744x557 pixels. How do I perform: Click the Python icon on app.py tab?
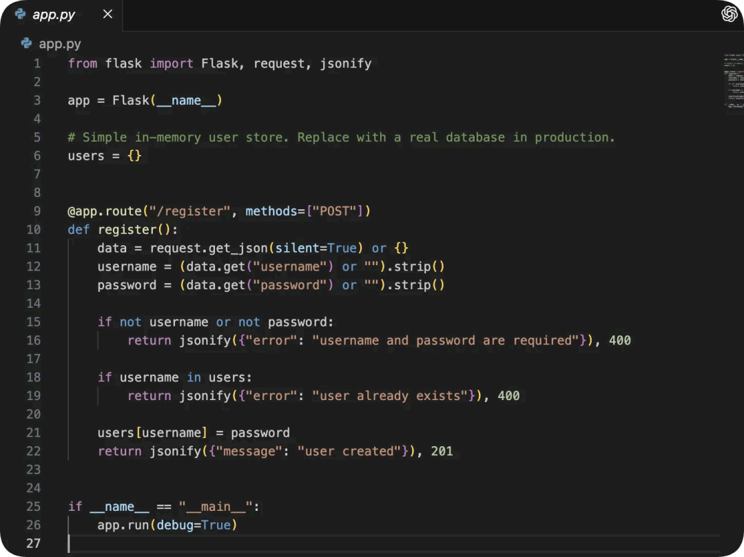point(21,14)
